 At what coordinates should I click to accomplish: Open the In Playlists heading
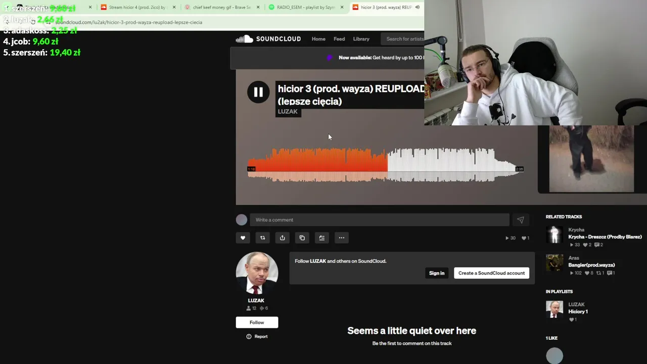(559, 292)
